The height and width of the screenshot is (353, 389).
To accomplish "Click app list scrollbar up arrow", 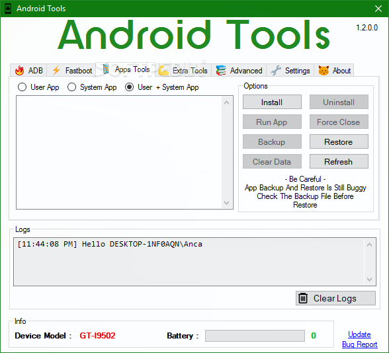I will click(226, 102).
